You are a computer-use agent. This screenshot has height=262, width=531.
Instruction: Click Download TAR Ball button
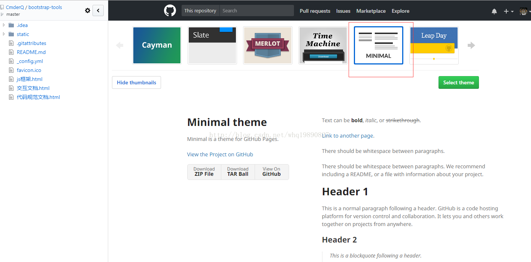(x=238, y=172)
